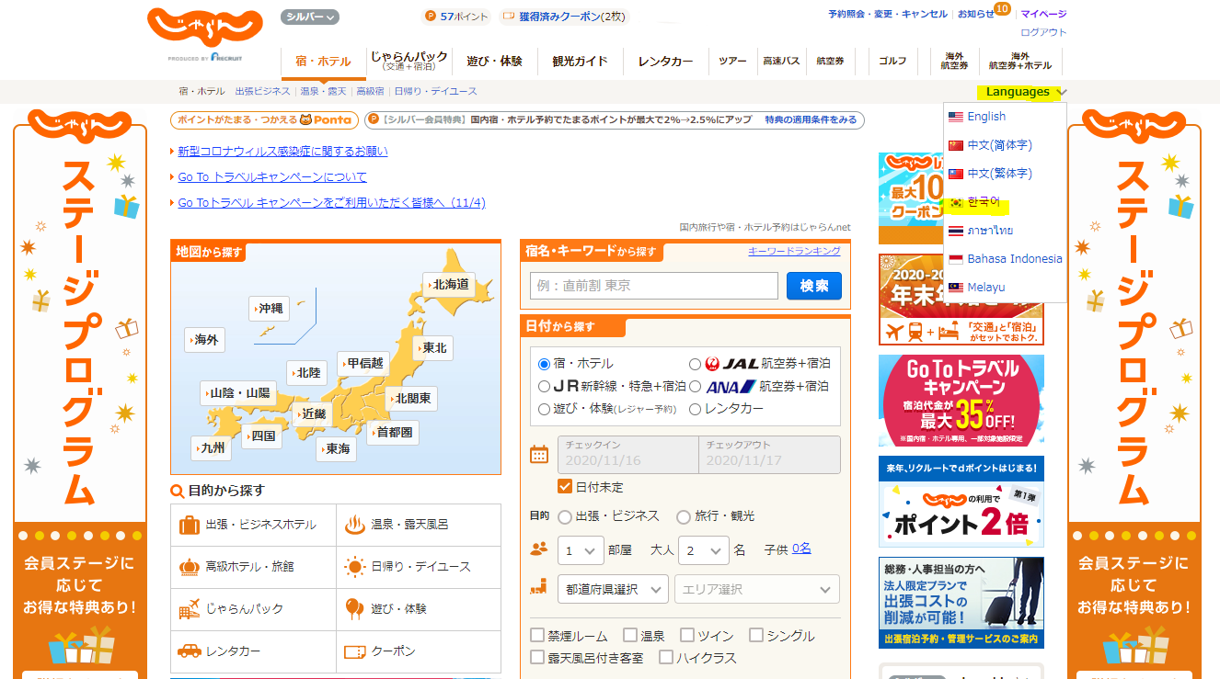This screenshot has height=679, width=1220.
Task: Open the room count dropdown
Action: coord(581,550)
